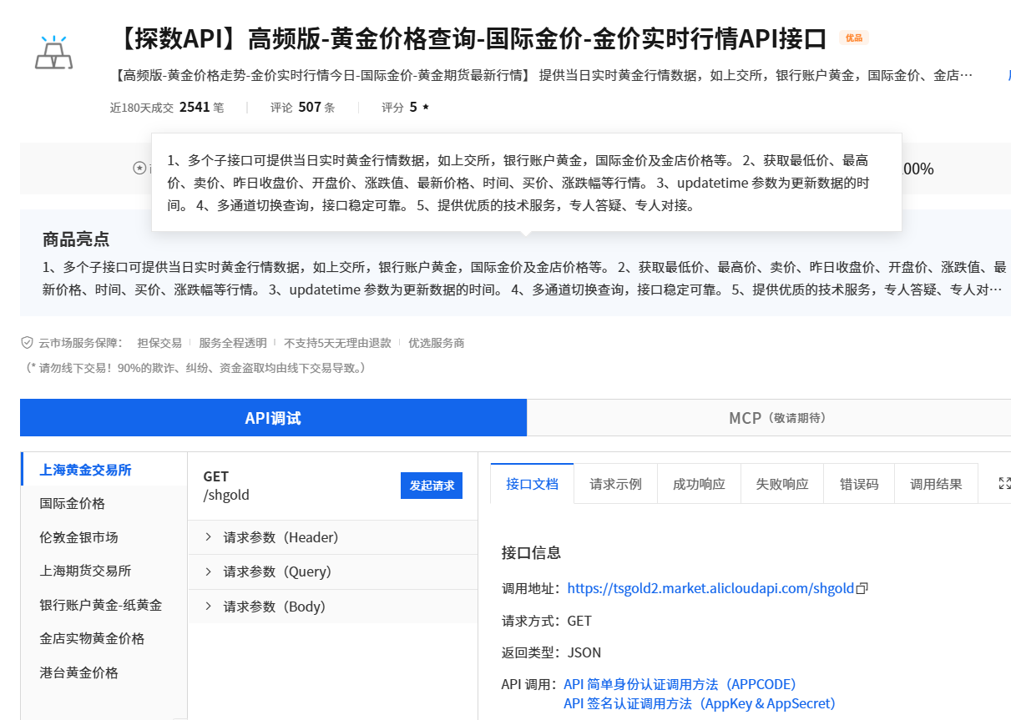
Task: Click the copy icon after the API URL
Action: click(x=862, y=587)
